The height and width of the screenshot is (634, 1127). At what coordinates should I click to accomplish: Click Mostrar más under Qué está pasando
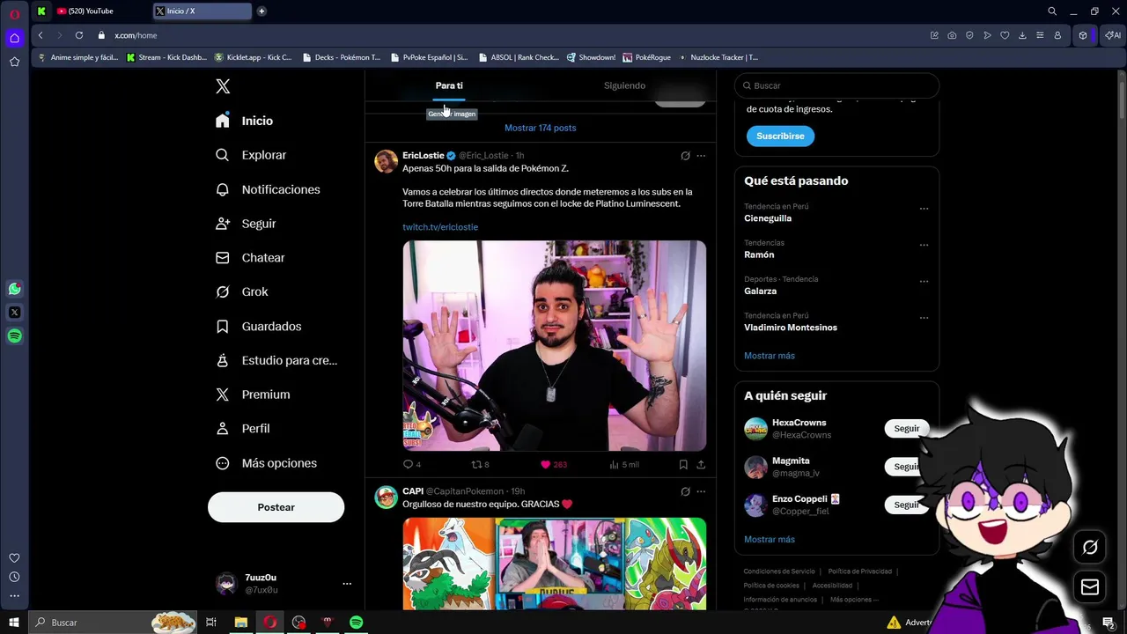(770, 356)
